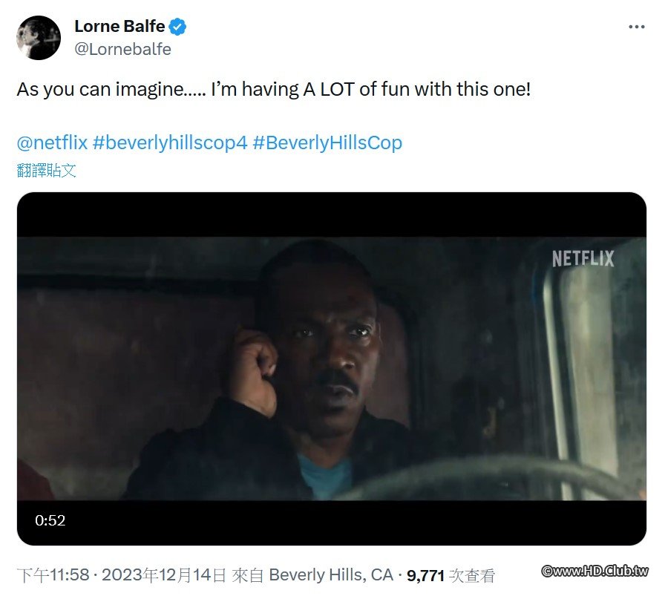Click the tweet text about having fun
The height and width of the screenshot is (596, 665).
(274, 90)
